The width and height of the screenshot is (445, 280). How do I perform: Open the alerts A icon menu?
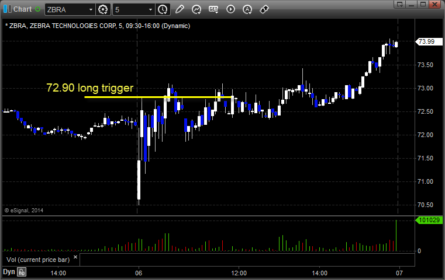point(247,9)
